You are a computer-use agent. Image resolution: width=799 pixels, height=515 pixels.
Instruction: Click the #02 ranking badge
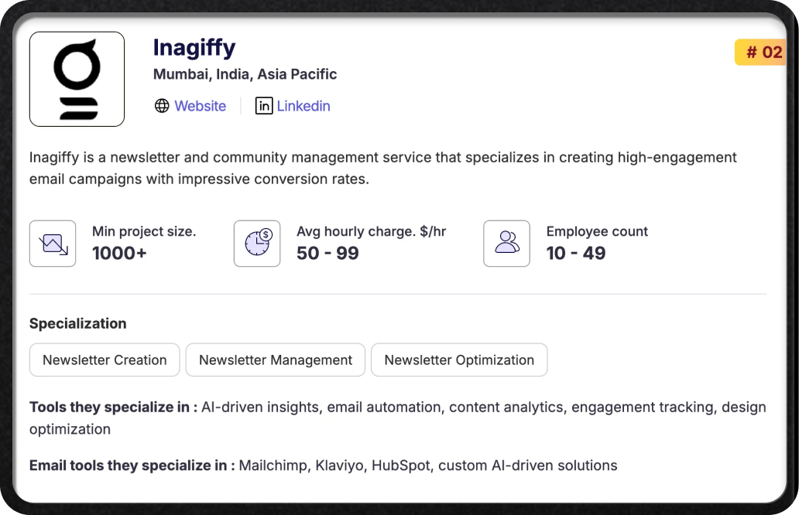[763, 53]
